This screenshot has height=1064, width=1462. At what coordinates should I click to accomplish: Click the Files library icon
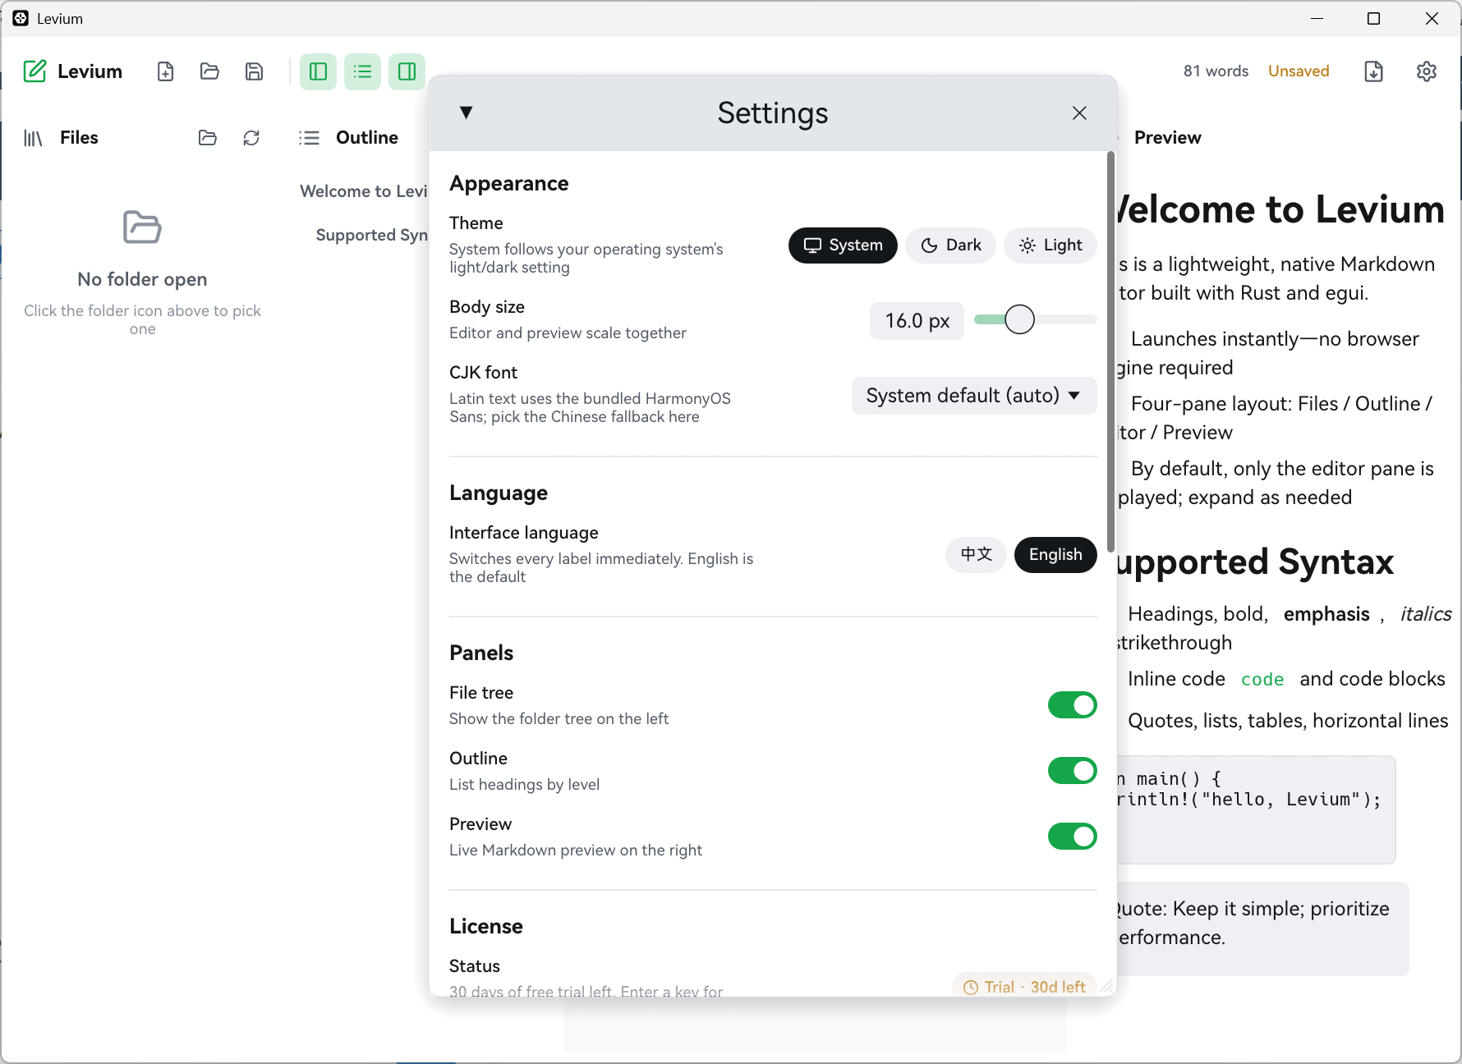(33, 138)
